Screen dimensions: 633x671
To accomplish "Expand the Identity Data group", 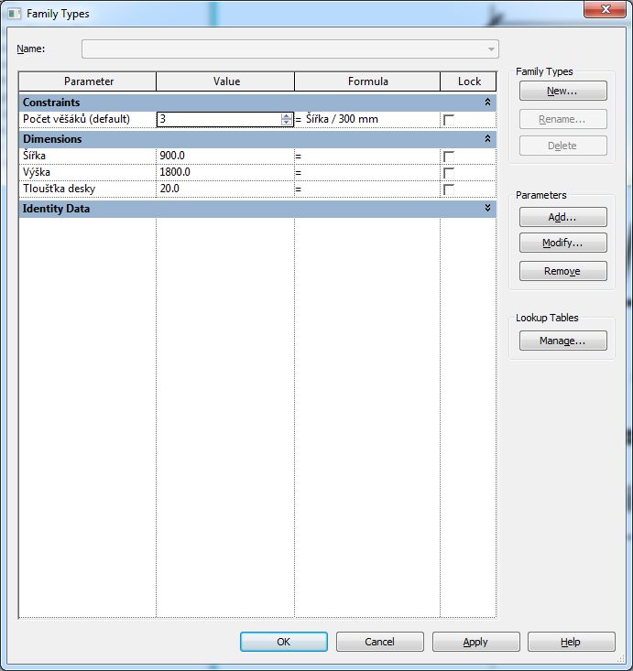I will click(x=487, y=209).
